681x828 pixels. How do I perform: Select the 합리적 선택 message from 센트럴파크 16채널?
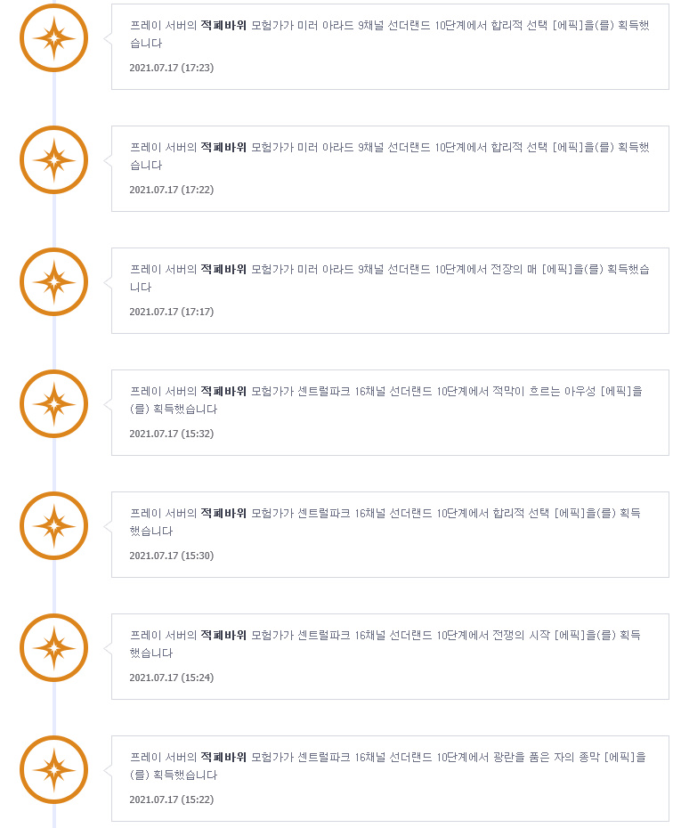coord(385,522)
